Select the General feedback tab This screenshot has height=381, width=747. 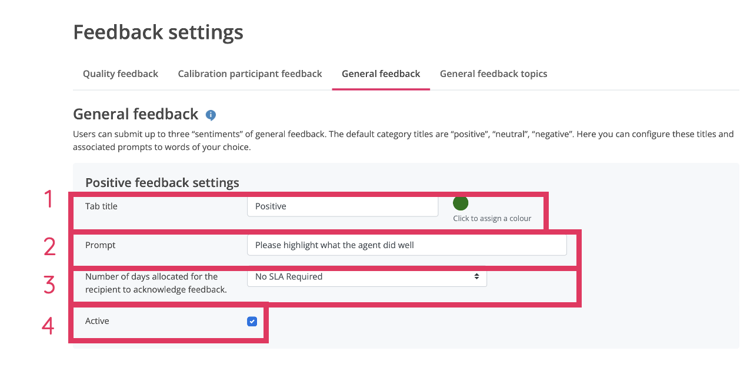click(381, 74)
